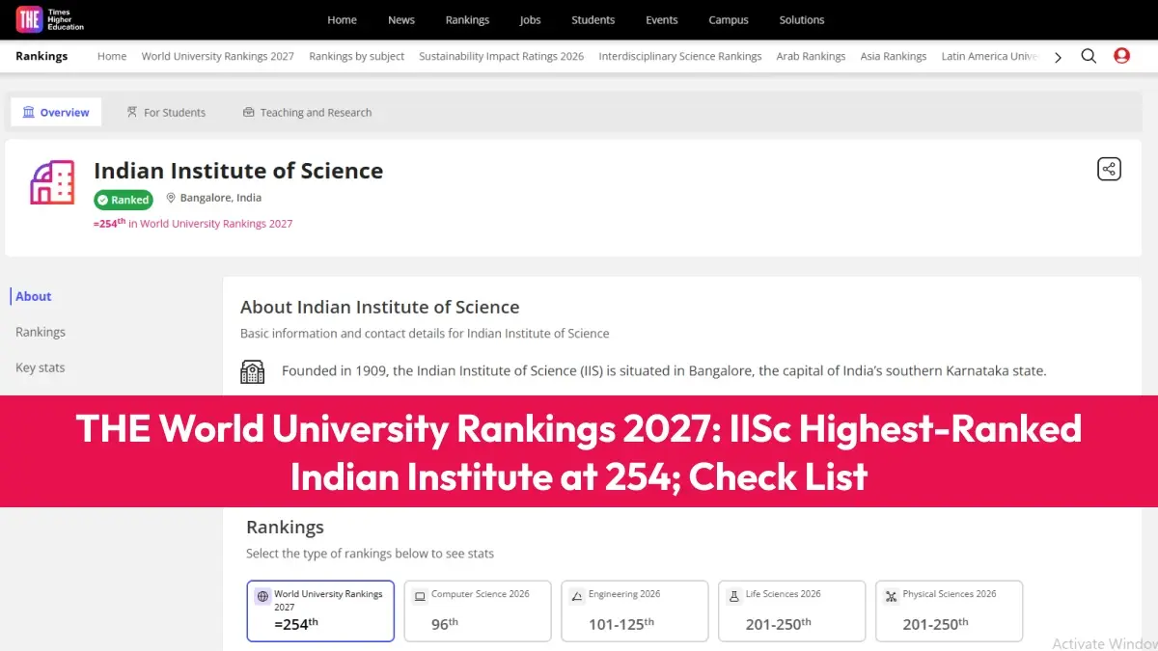
Task: Click the laptop icon in Computer Science card
Action: click(420, 597)
